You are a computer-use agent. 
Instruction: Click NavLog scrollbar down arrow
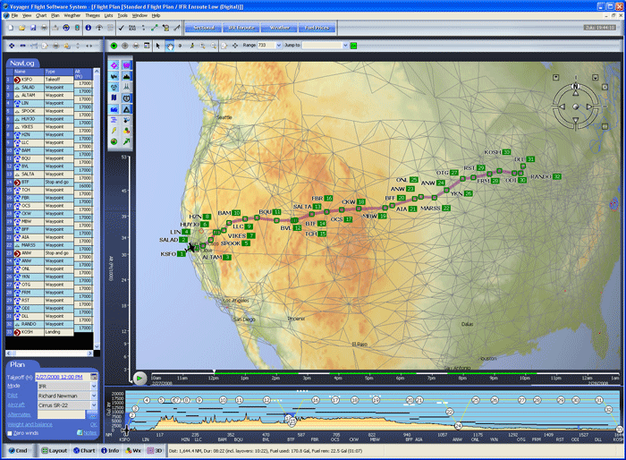[97, 346]
